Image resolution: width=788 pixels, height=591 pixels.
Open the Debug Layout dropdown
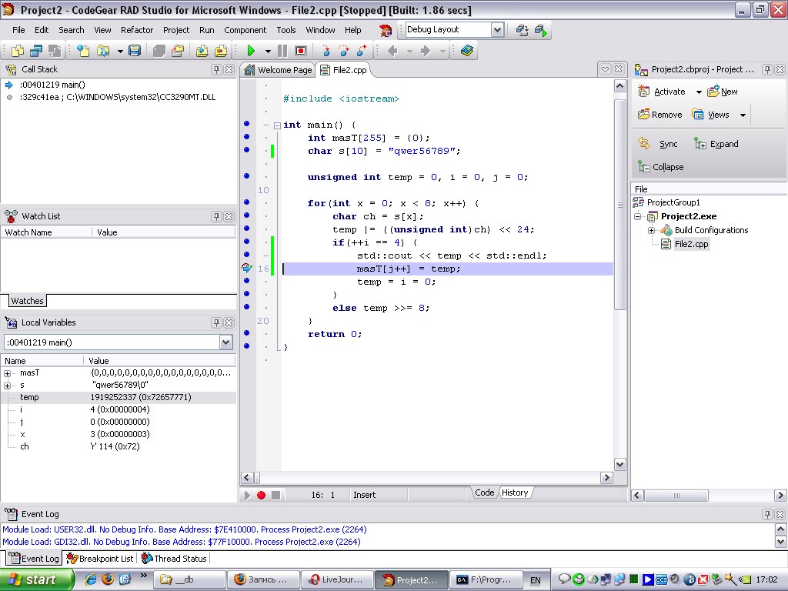click(x=497, y=30)
